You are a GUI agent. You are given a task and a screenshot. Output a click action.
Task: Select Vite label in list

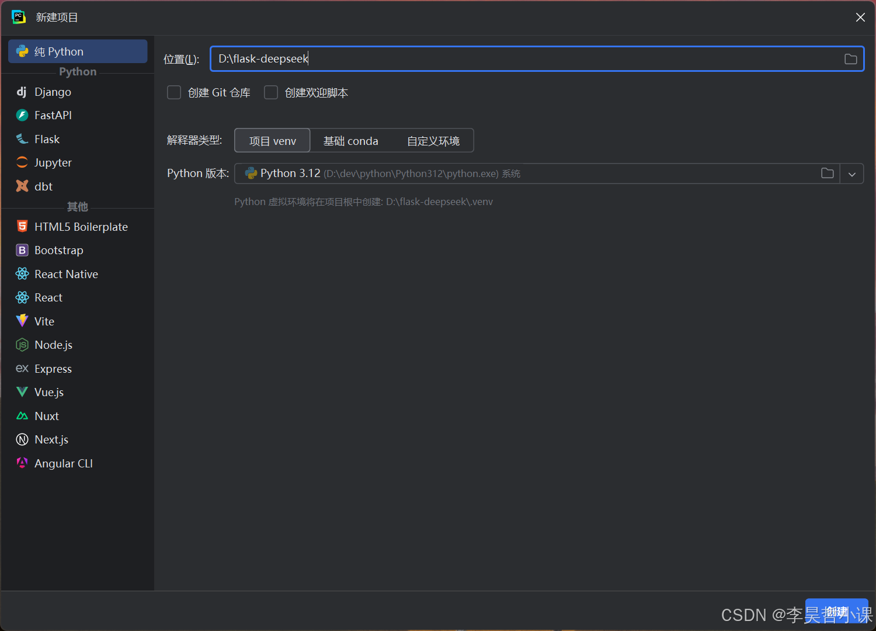[x=44, y=321]
